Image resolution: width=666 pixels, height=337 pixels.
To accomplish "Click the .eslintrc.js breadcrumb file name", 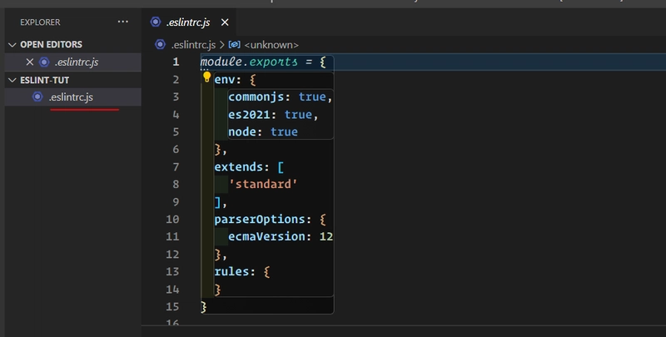I will point(191,44).
